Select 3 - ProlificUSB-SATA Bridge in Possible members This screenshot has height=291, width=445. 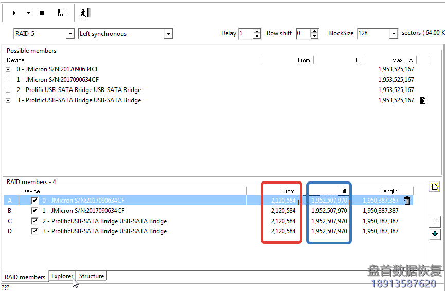point(79,100)
